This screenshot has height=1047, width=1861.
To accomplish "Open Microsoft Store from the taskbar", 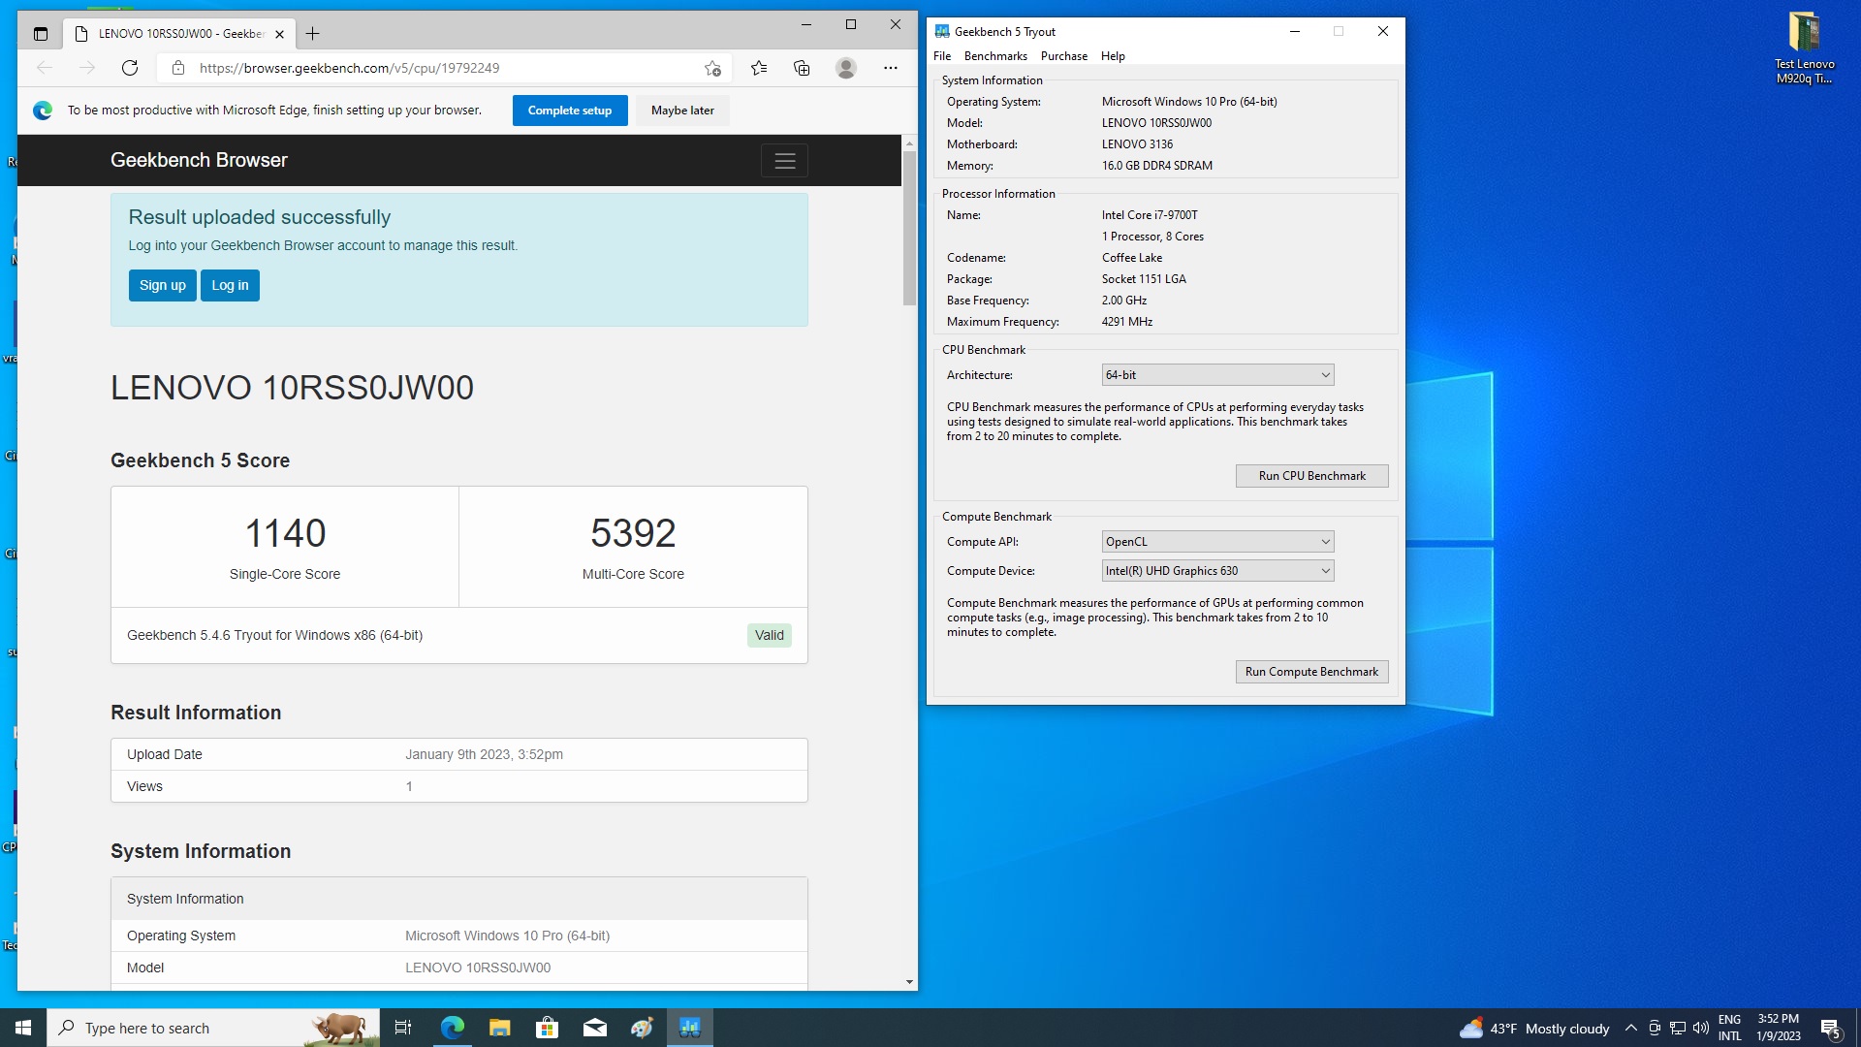I will (547, 1028).
